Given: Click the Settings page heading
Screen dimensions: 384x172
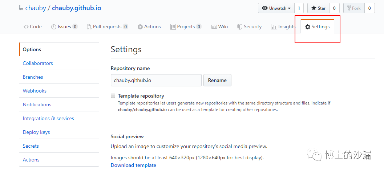Looking at the screenshot, I should (126, 49).
